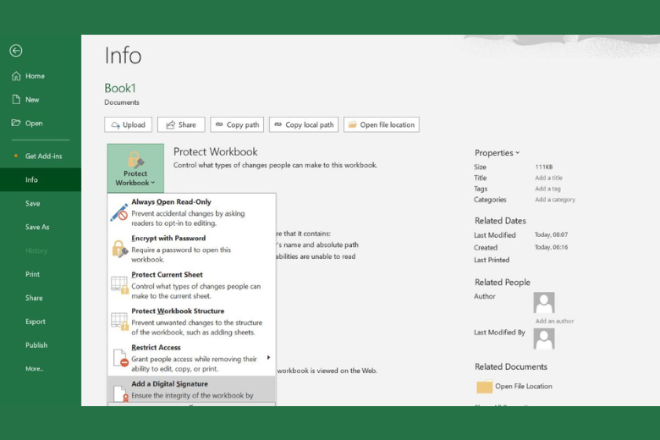This screenshot has height=440, width=660.
Task: Click the Add a title field
Action: (548, 178)
